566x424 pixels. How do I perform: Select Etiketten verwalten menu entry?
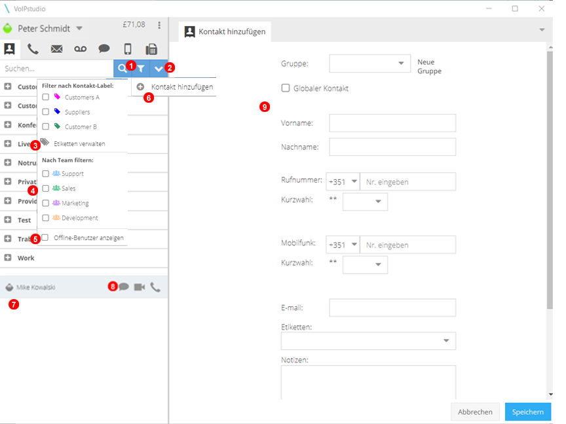pos(81,142)
